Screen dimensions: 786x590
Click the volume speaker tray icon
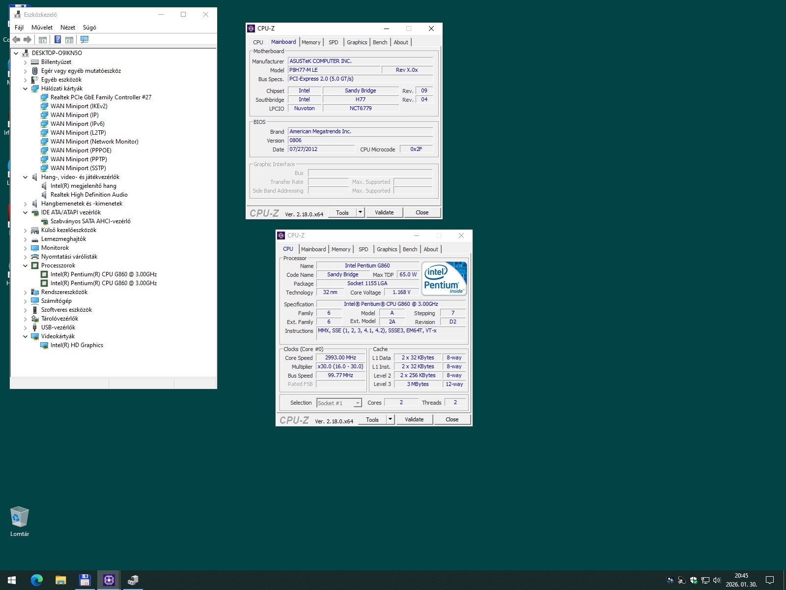point(717,580)
